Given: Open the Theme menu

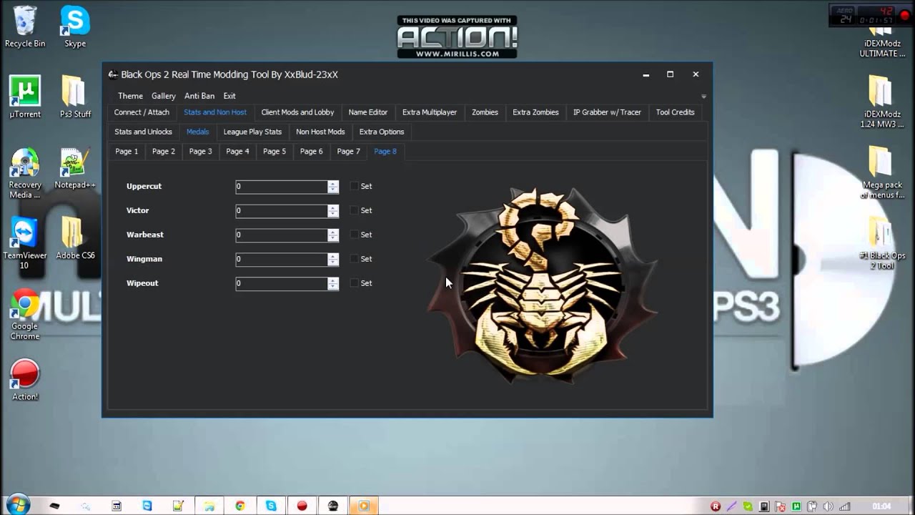Looking at the screenshot, I should [x=130, y=96].
